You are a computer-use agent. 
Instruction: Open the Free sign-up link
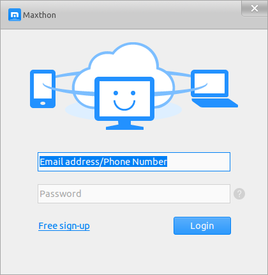click(64, 226)
